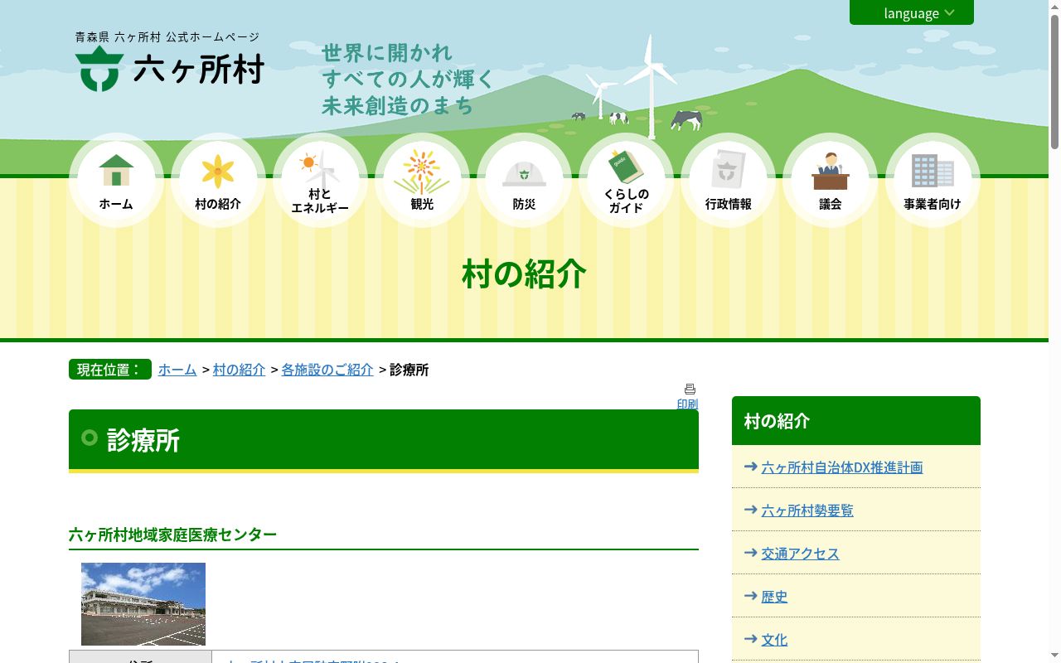This screenshot has width=1061, height=663.
Task: Open 議会 speaker icon
Action: [830, 181]
